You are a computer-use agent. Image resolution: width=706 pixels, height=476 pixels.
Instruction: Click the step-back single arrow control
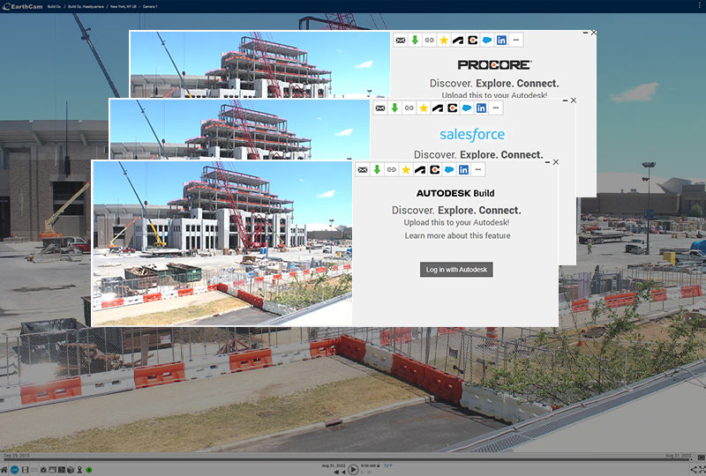[343, 472]
